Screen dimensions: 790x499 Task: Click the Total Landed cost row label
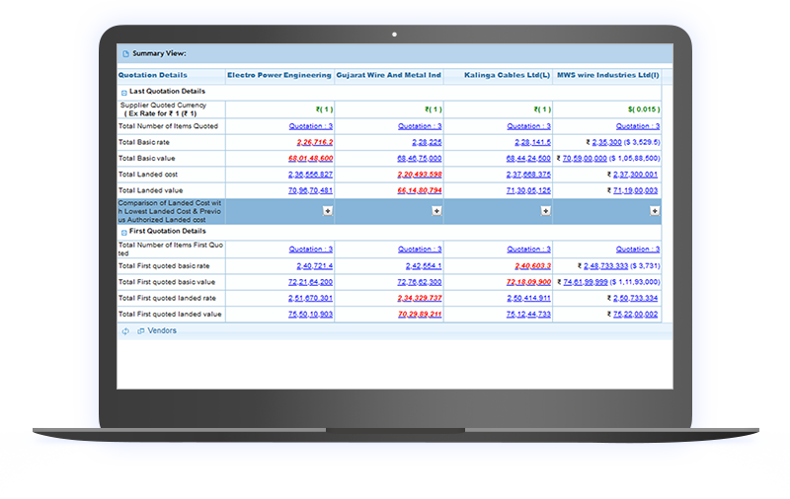click(x=148, y=175)
